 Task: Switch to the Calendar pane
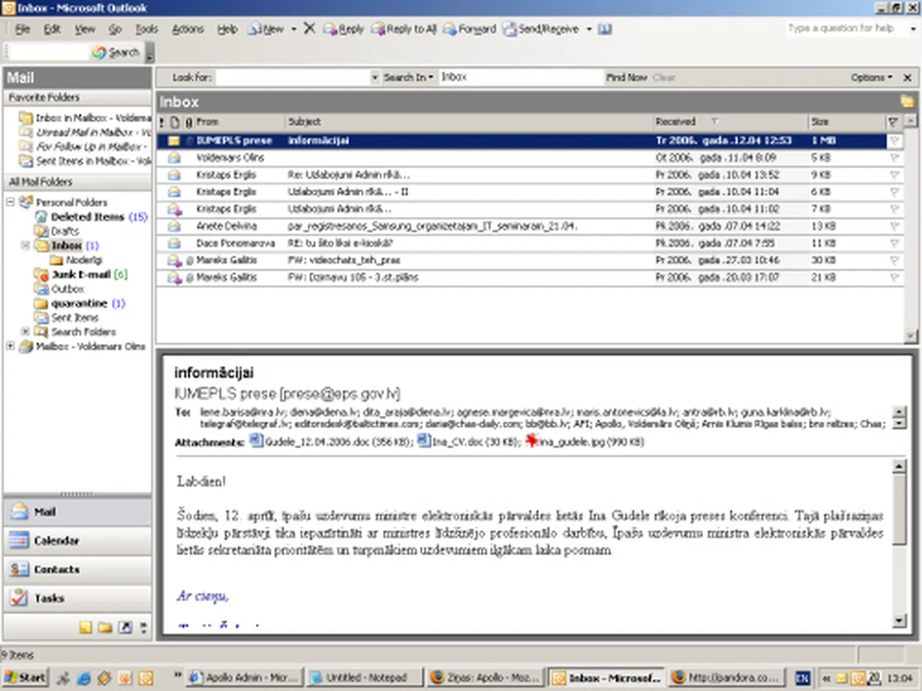77,541
